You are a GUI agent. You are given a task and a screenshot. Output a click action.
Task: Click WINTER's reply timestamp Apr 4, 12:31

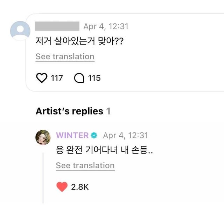(x=126, y=135)
